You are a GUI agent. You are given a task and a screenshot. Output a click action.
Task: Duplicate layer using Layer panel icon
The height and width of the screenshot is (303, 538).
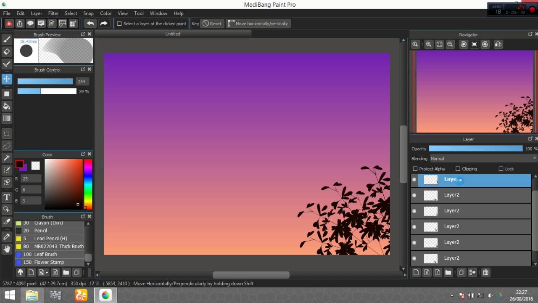pos(461,272)
